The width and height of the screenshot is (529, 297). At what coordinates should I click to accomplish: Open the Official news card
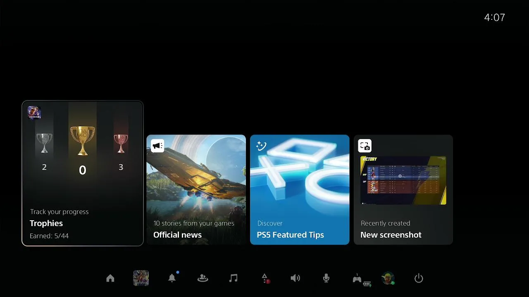(196, 190)
